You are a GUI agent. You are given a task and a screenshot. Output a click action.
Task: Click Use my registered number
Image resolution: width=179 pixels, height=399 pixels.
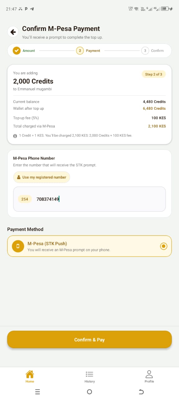(41, 177)
